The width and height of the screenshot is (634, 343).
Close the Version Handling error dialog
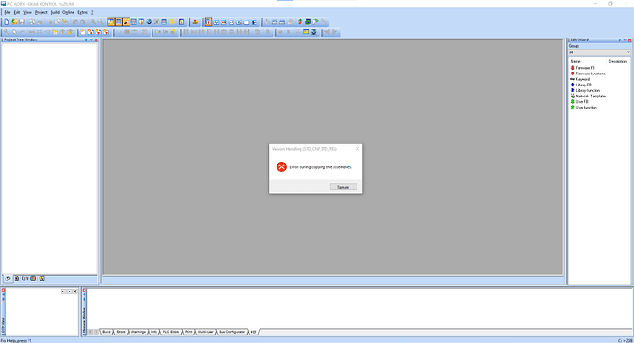[357, 149]
